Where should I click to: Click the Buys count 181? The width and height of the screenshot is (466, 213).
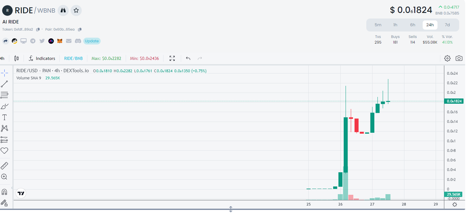(x=395, y=42)
